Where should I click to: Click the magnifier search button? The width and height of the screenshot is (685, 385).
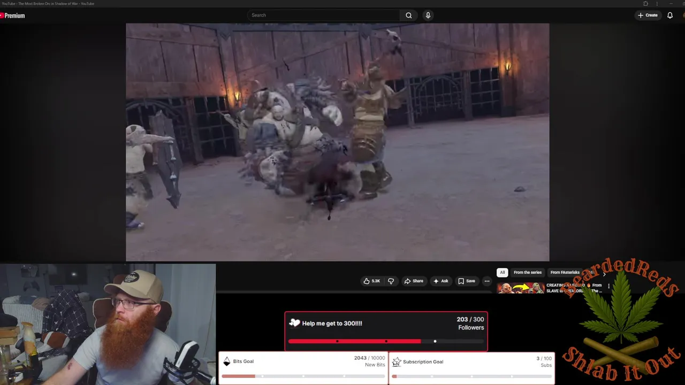click(x=409, y=15)
